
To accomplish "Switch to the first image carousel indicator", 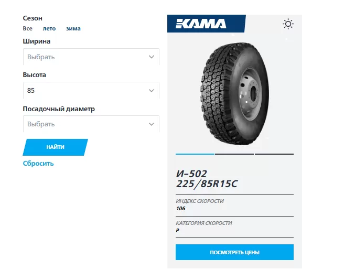I will [195, 154].
